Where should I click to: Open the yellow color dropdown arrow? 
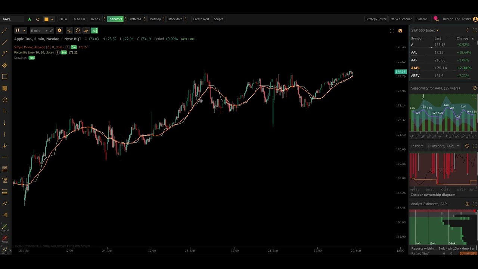pos(52,19)
